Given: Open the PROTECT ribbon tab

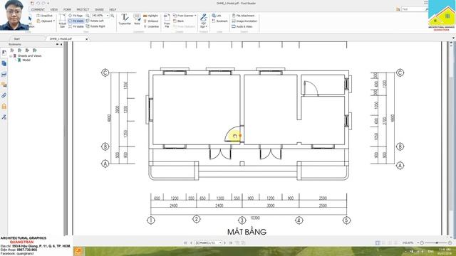Looking at the screenshot, I should 83,9.
